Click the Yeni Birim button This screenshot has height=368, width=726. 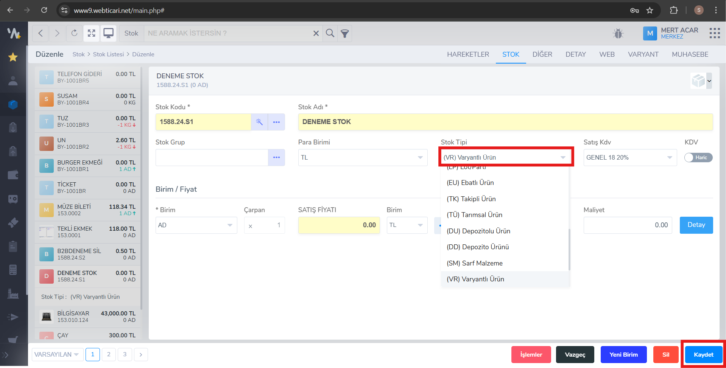[x=623, y=355]
